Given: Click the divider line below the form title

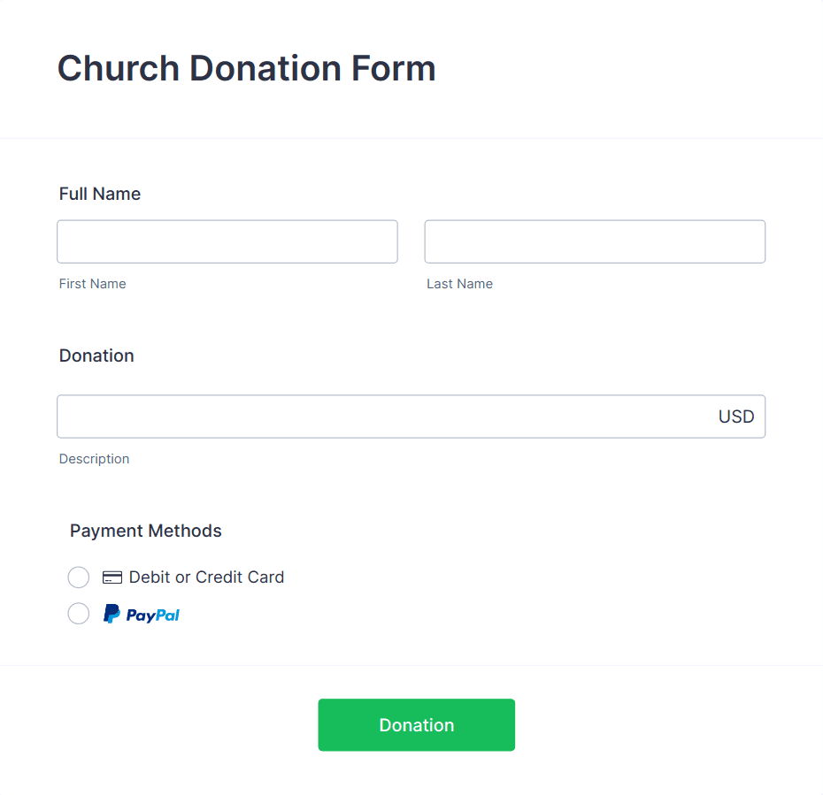Looking at the screenshot, I should pos(411,139).
